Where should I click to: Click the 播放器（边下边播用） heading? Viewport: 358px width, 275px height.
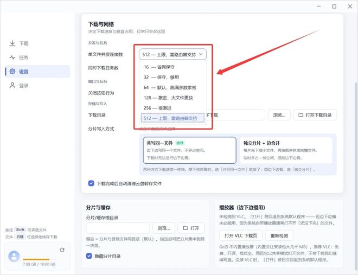pos(242,207)
